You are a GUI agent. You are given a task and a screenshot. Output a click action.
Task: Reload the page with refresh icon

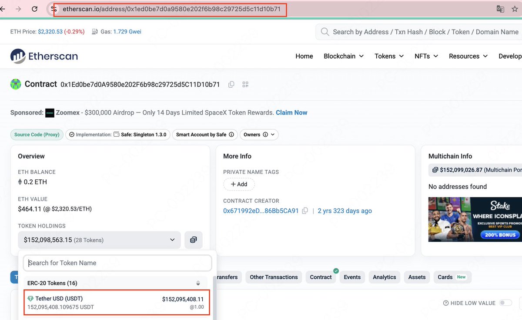tap(35, 9)
